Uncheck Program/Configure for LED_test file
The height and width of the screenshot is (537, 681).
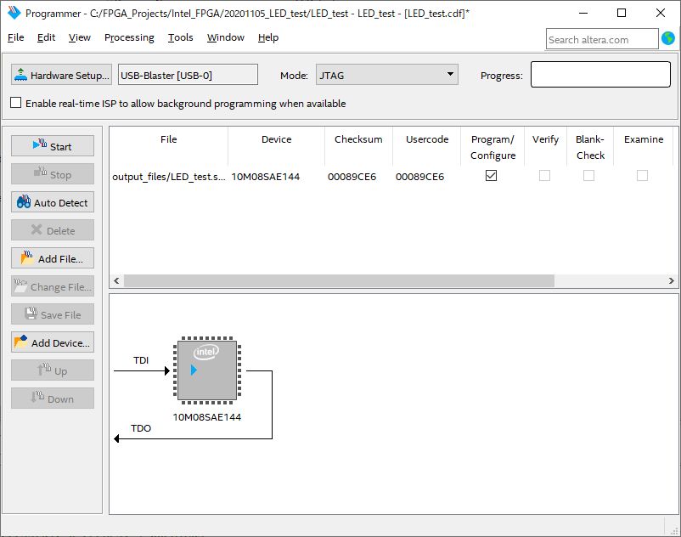tap(491, 176)
